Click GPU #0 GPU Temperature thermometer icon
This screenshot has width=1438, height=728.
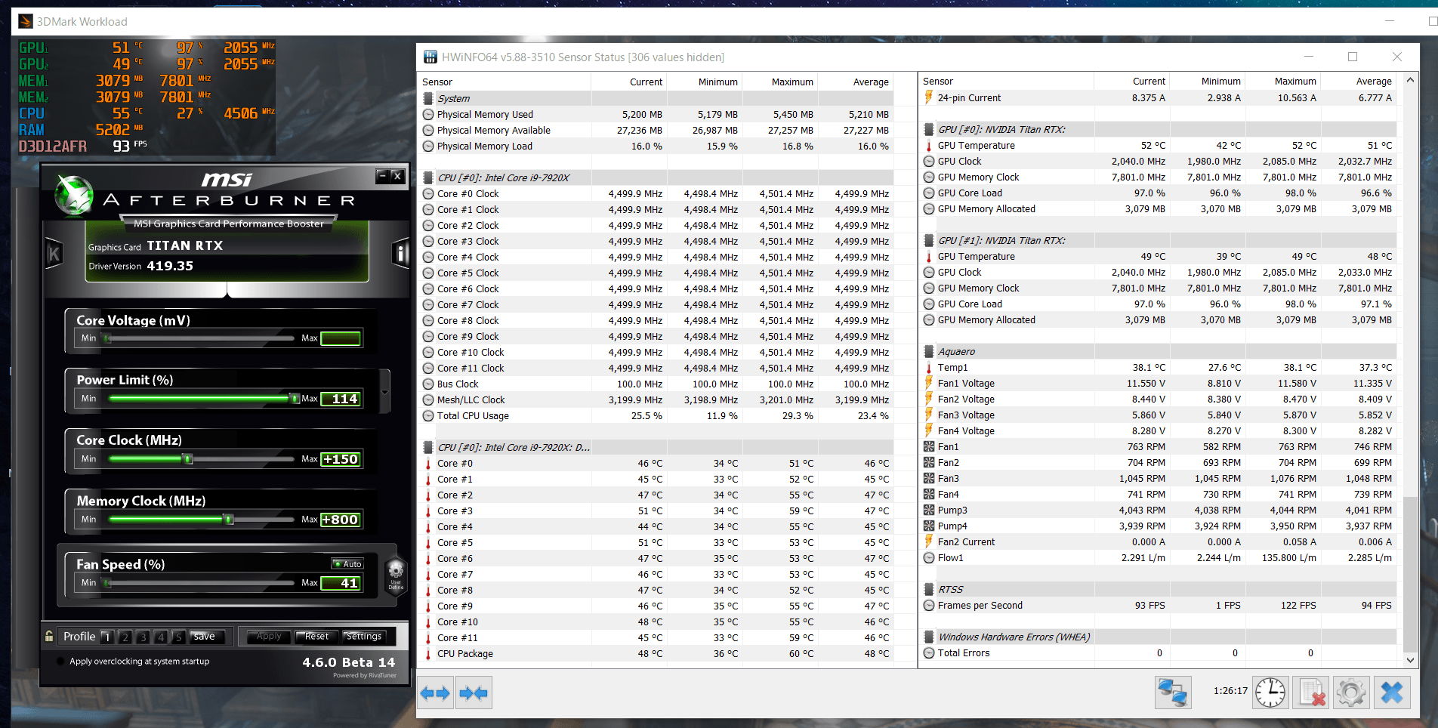[929, 145]
